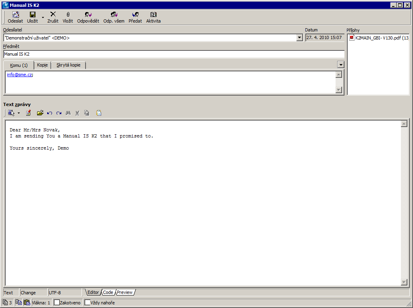Open file with the folder icon

click(x=40, y=113)
